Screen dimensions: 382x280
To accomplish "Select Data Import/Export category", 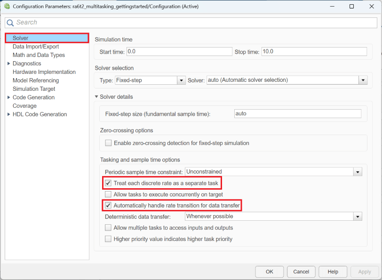I will tap(36, 47).
